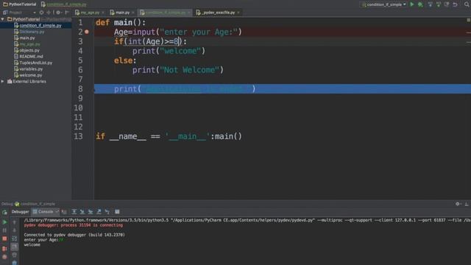471x265 pixels.
Task: Switch to the Debugger tab
Action: [20, 212]
